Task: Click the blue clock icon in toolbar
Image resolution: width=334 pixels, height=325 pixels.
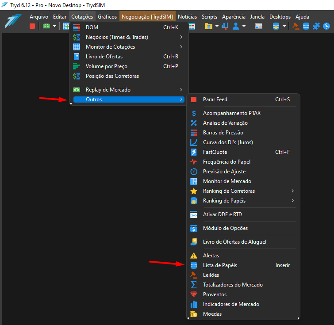Action: point(326,26)
